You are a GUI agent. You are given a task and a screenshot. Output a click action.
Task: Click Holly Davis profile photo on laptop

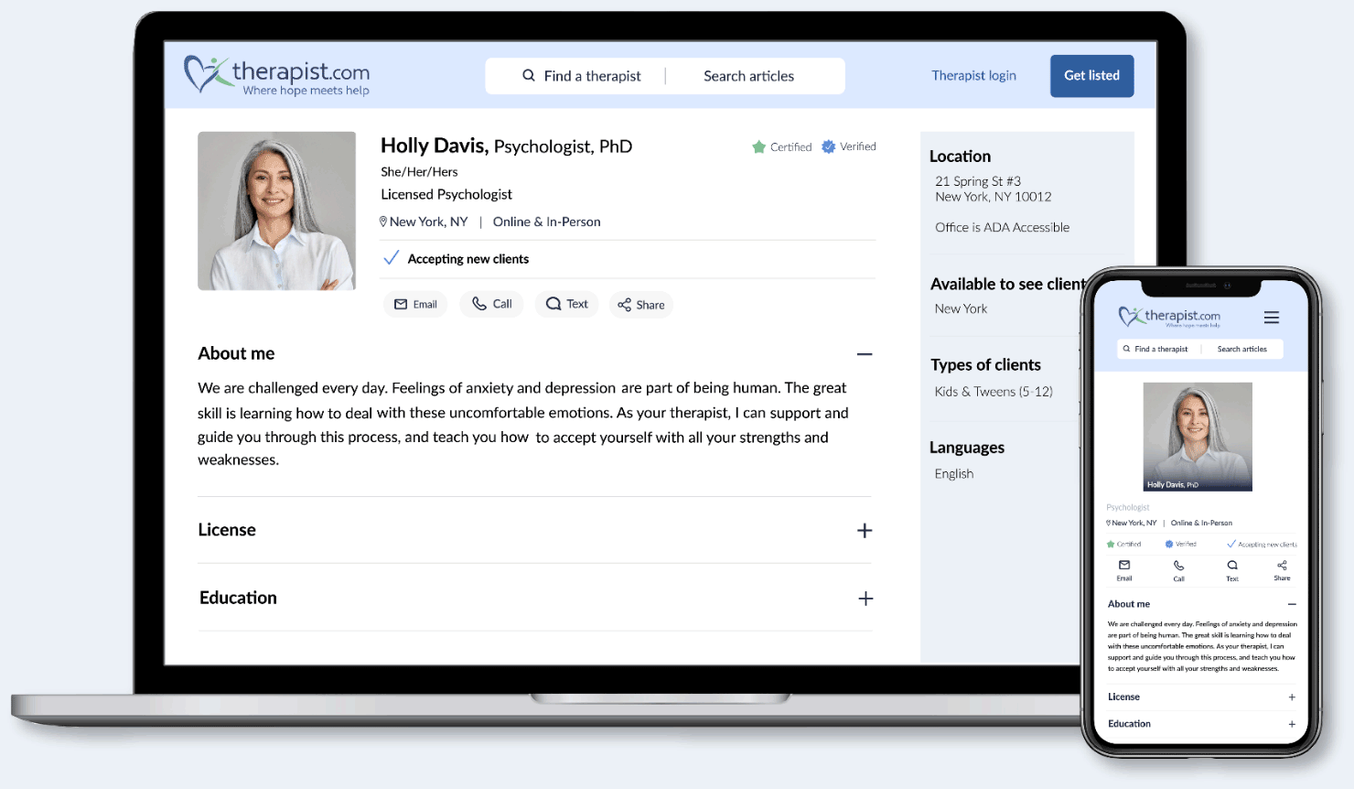pos(276,211)
